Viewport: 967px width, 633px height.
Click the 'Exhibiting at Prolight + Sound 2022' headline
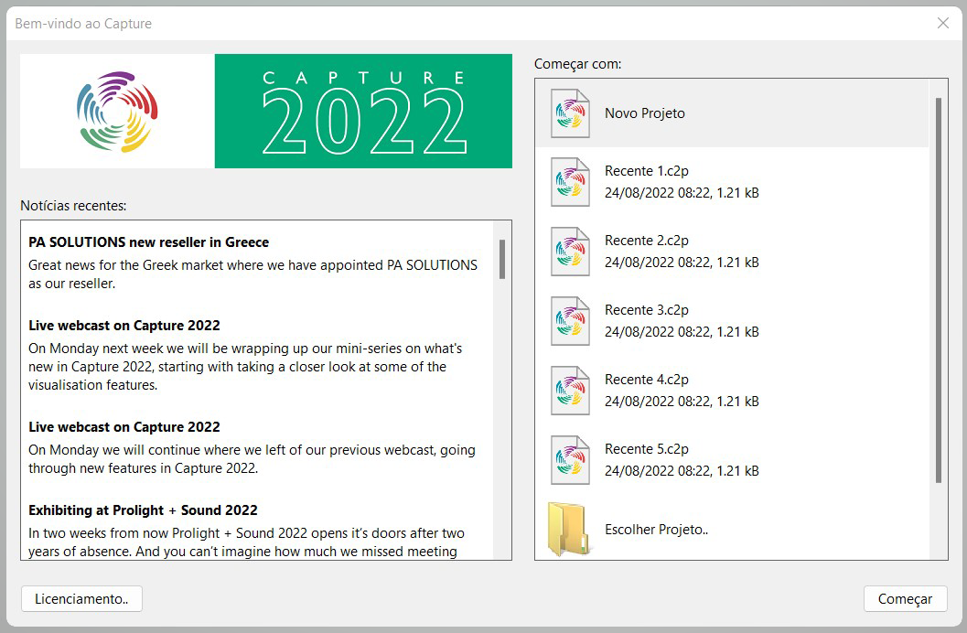(x=143, y=510)
